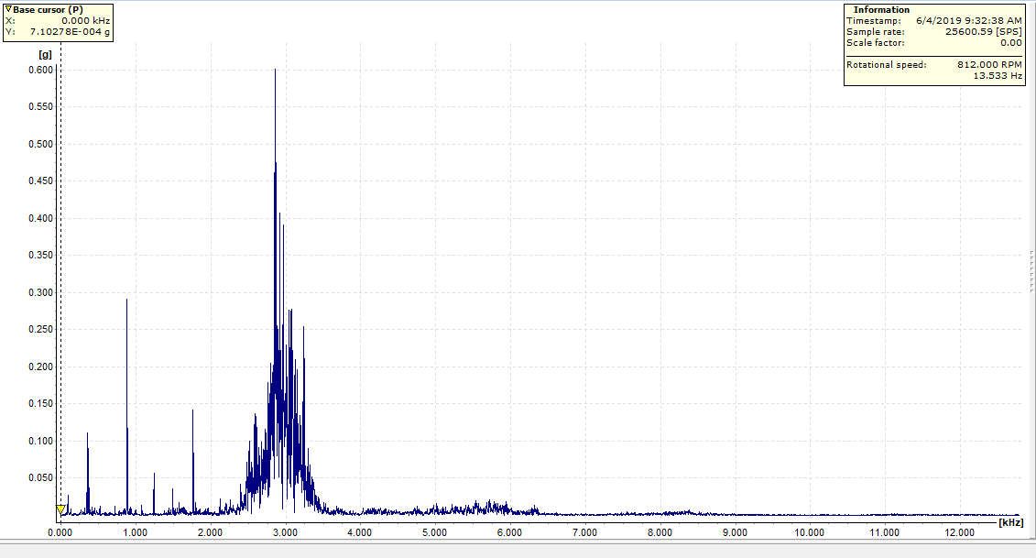Select the yellow cursor marker at 0.000 kHz
This screenshot has width=1036, height=558.
tap(60, 509)
